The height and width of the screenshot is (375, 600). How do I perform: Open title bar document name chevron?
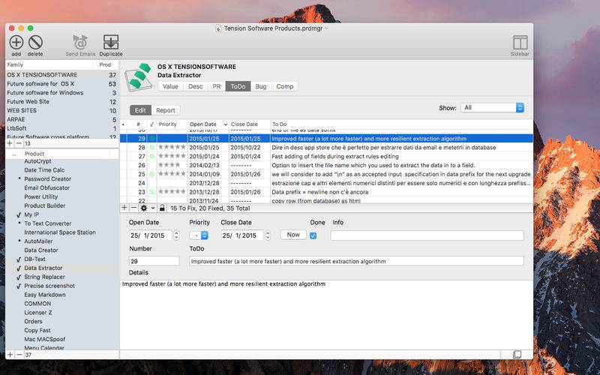(327, 28)
